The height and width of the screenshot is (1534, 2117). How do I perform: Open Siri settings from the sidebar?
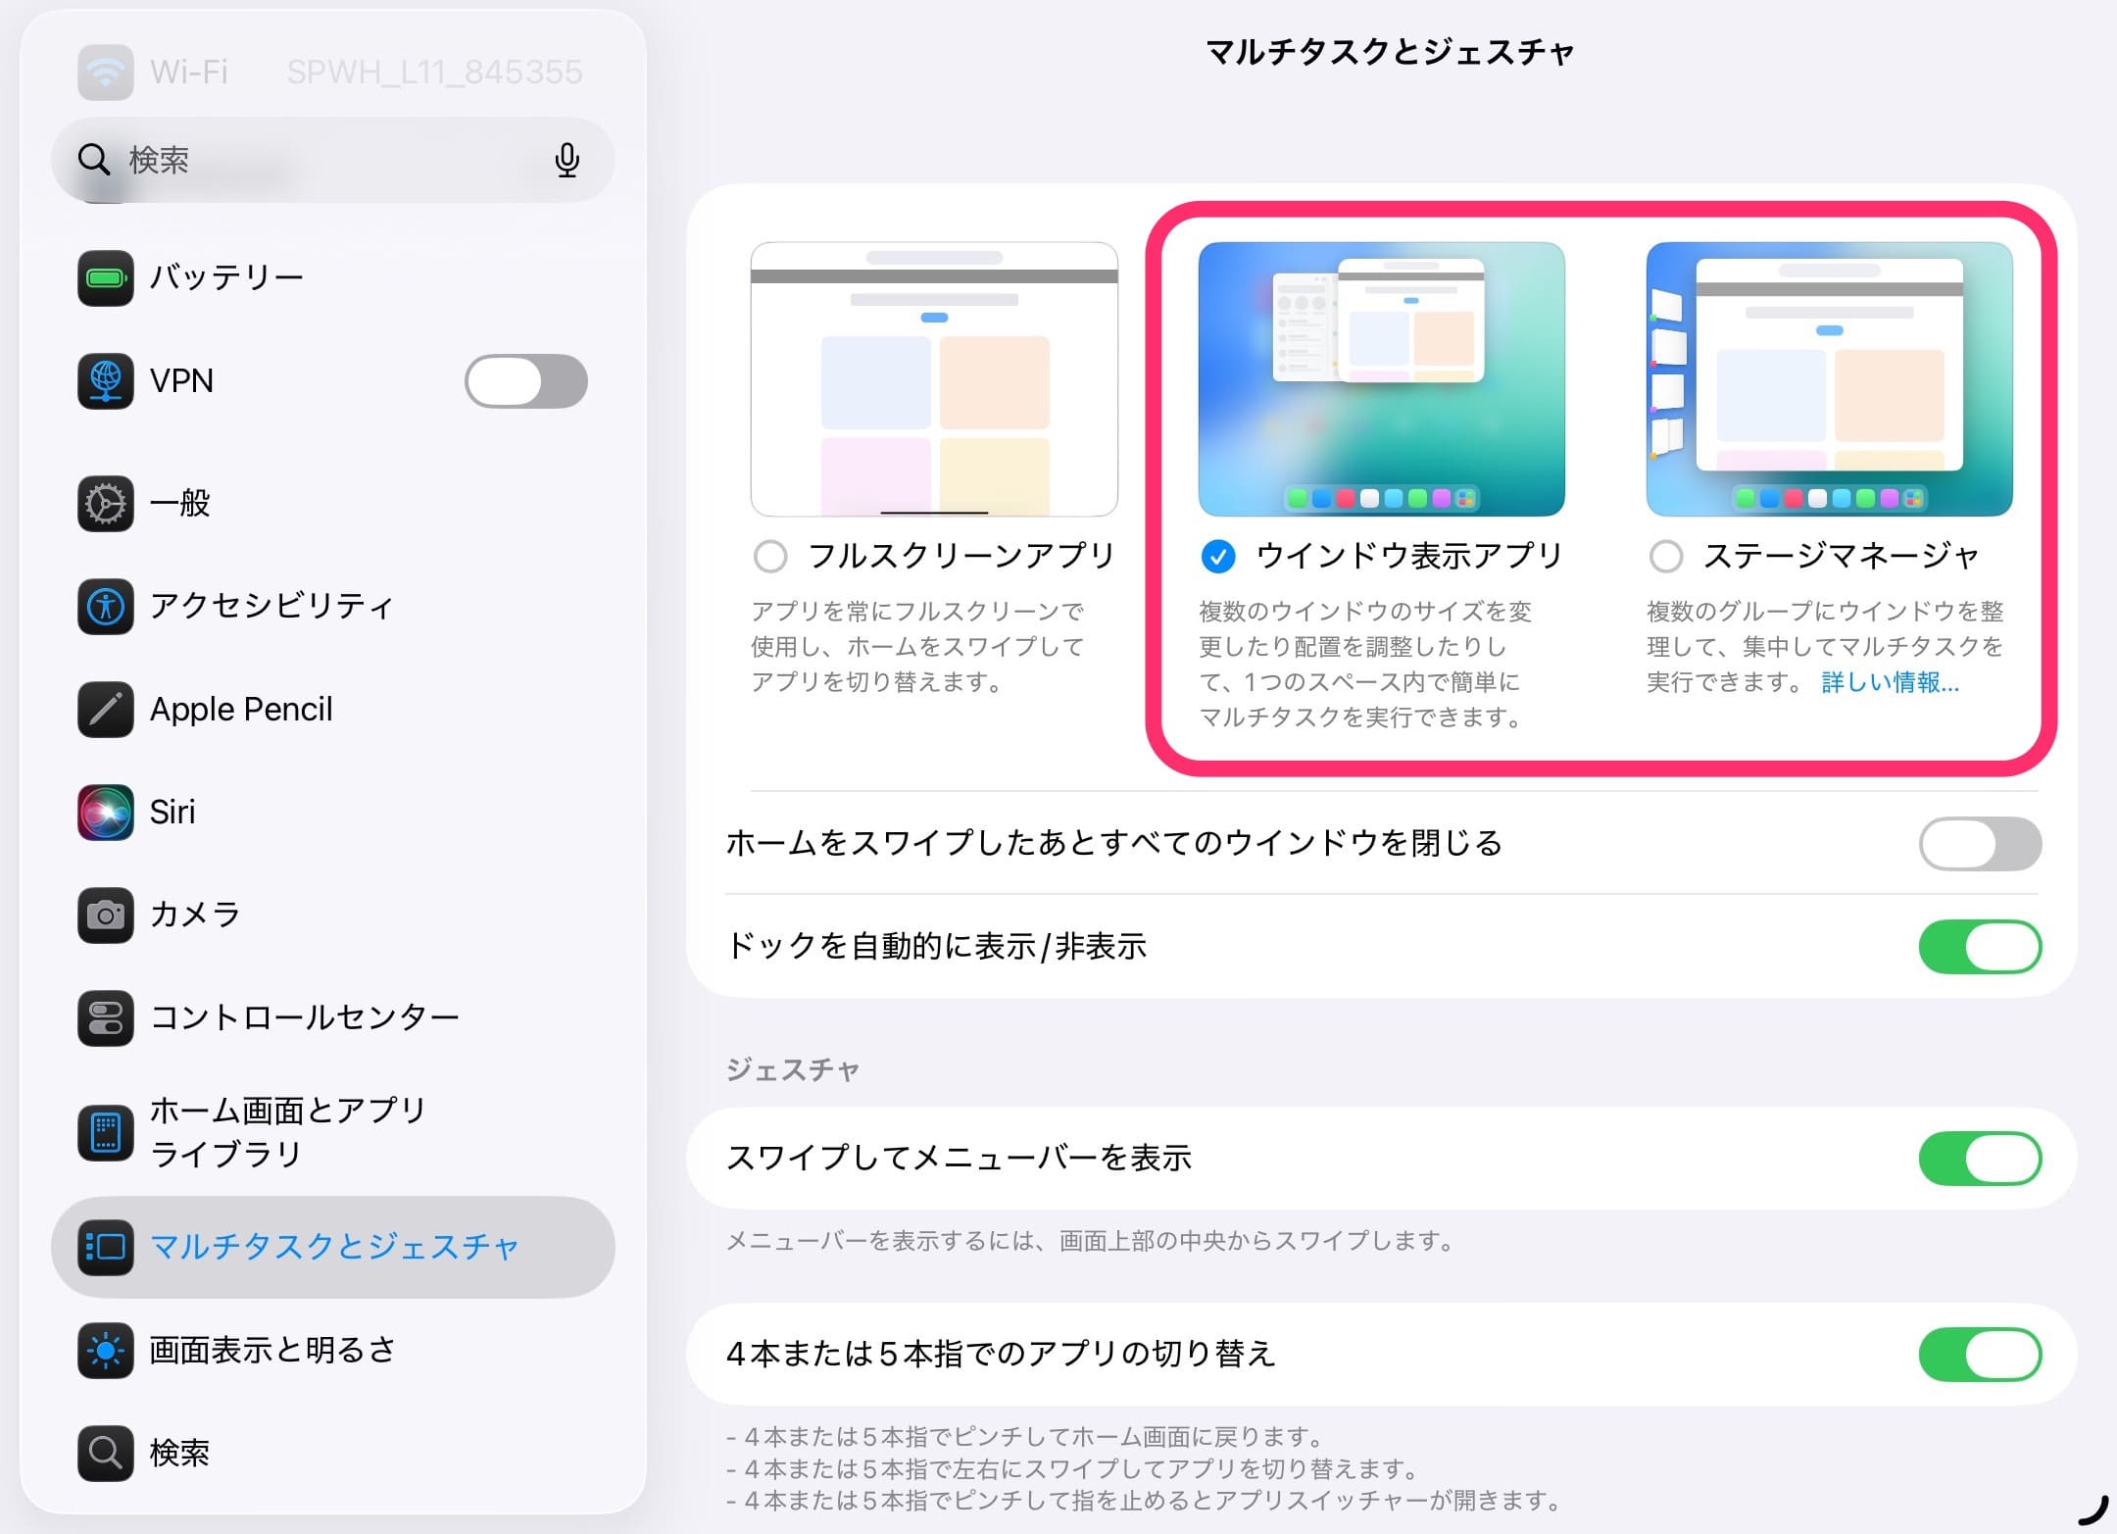click(x=105, y=812)
